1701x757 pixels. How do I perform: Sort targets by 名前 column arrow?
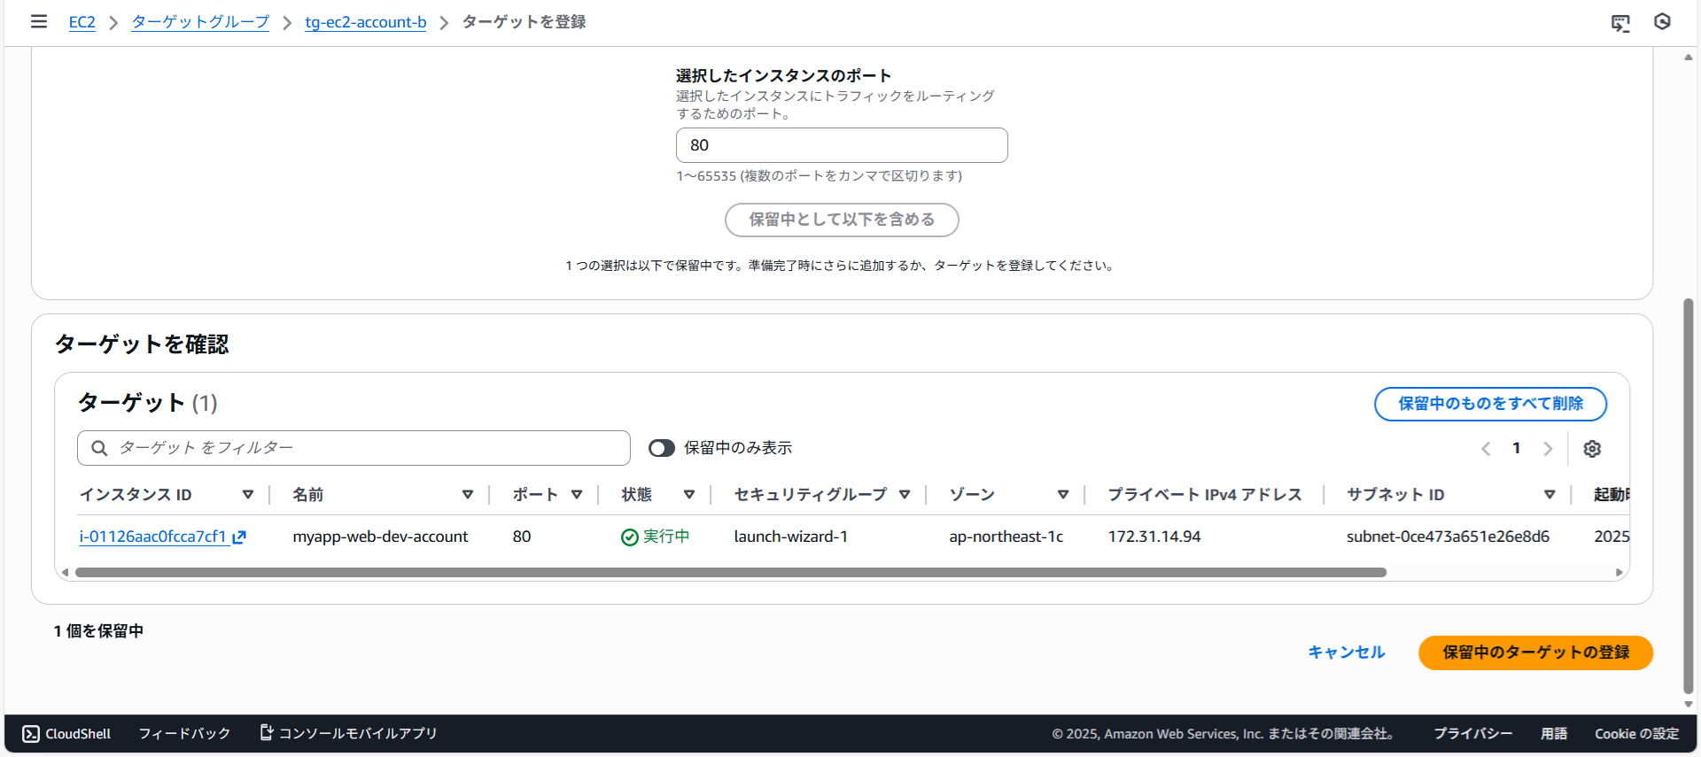[x=468, y=495]
